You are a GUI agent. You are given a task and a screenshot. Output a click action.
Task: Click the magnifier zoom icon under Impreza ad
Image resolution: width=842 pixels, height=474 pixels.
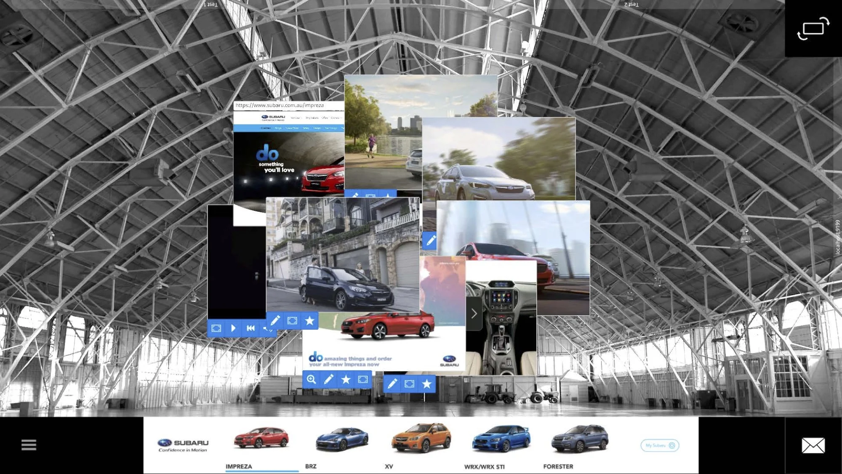pyautogui.click(x=311, y=379)
